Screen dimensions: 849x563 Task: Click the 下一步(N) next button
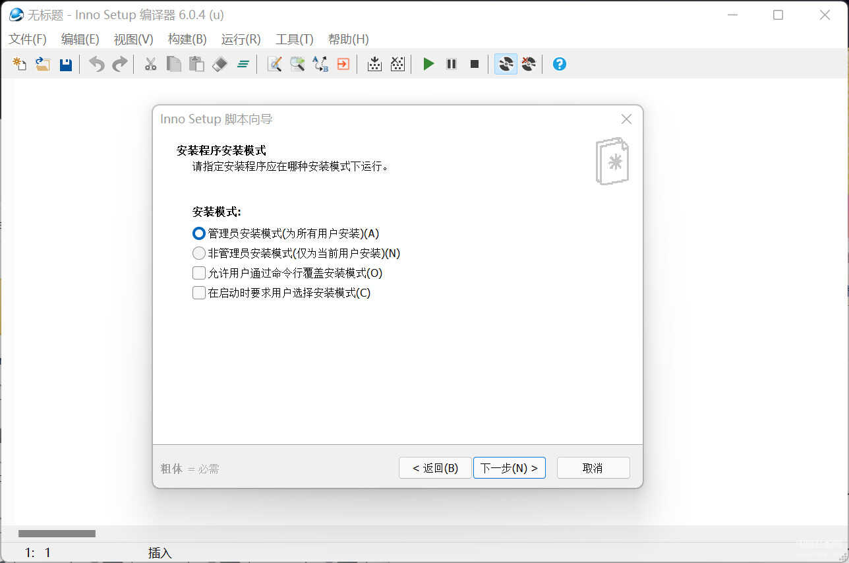[x=510, y=468]
